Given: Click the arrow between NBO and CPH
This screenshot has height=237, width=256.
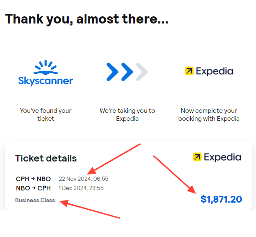Looking at the screenshot, I should [x=34, y=188].
